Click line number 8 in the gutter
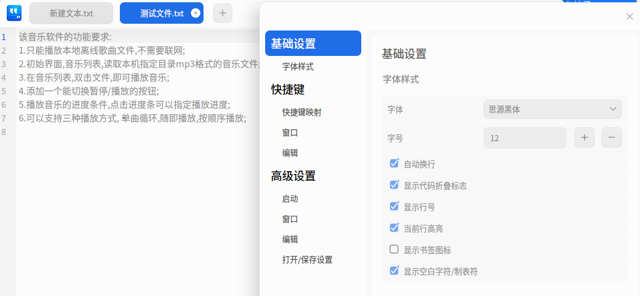The height and width of the screenshot is (296, 640). pyautogui.click(x=3, y=132)
